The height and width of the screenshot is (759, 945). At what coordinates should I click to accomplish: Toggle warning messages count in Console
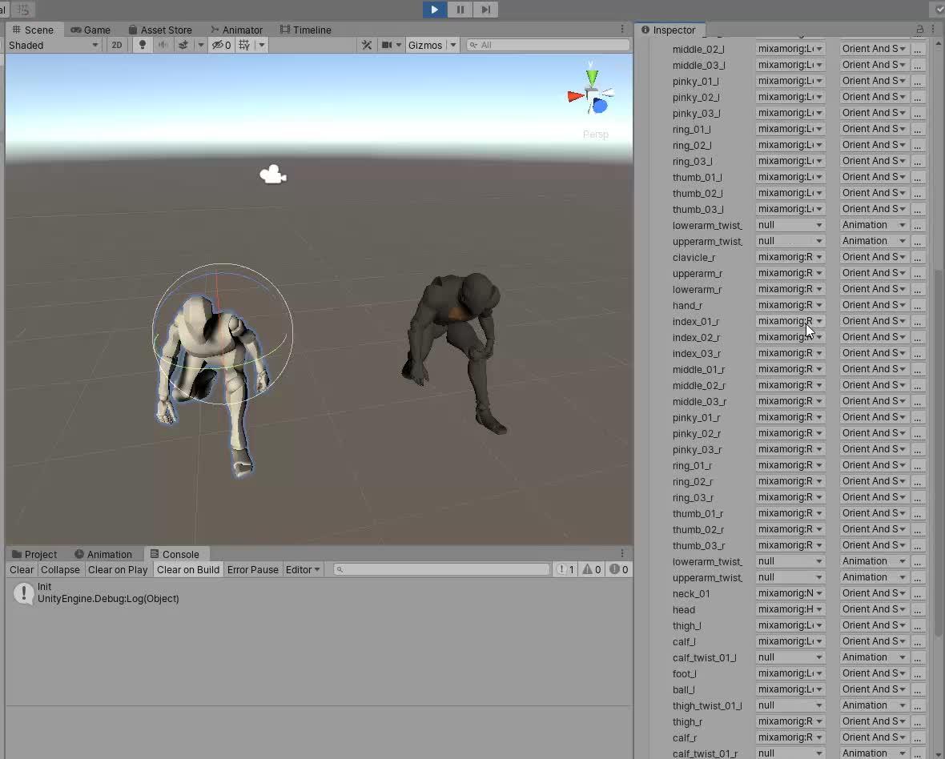591,569
